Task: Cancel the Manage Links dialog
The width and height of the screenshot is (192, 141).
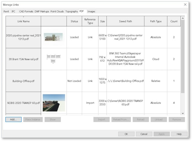Action: point(144,134)
